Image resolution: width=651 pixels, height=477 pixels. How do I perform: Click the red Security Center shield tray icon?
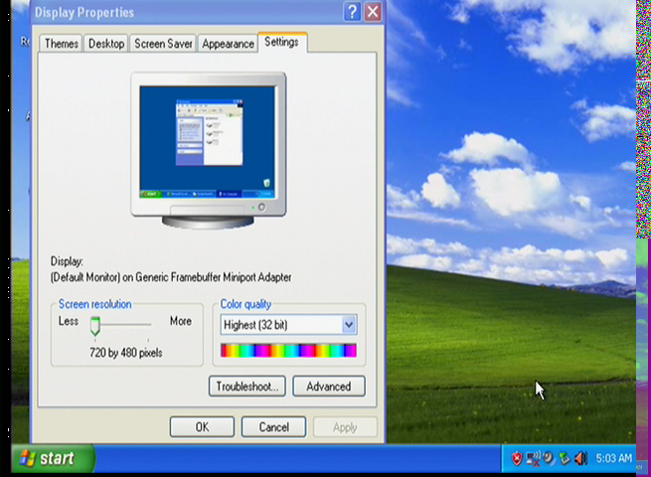[x=516, y=459]
